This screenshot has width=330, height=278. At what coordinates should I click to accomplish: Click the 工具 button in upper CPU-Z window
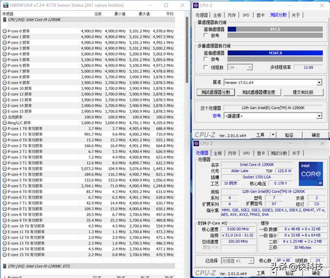(x=260, y=135)
